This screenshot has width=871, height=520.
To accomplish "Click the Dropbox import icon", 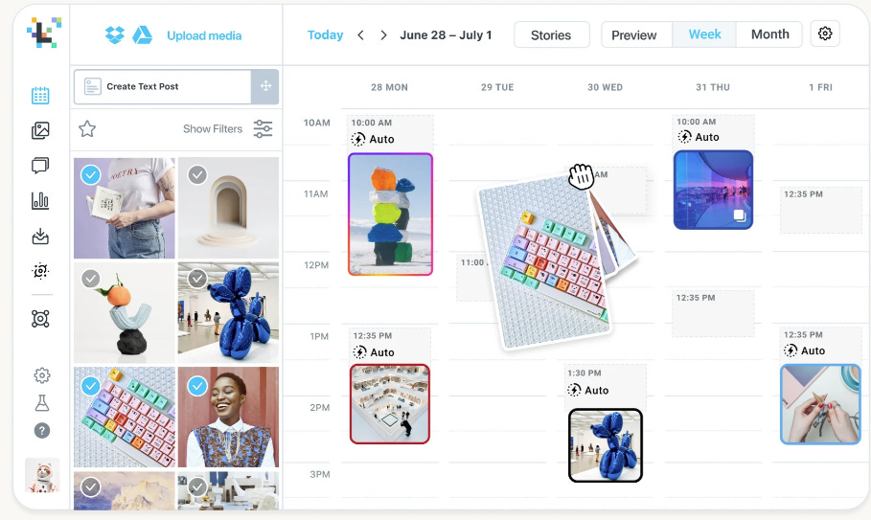I will (115, 35).
